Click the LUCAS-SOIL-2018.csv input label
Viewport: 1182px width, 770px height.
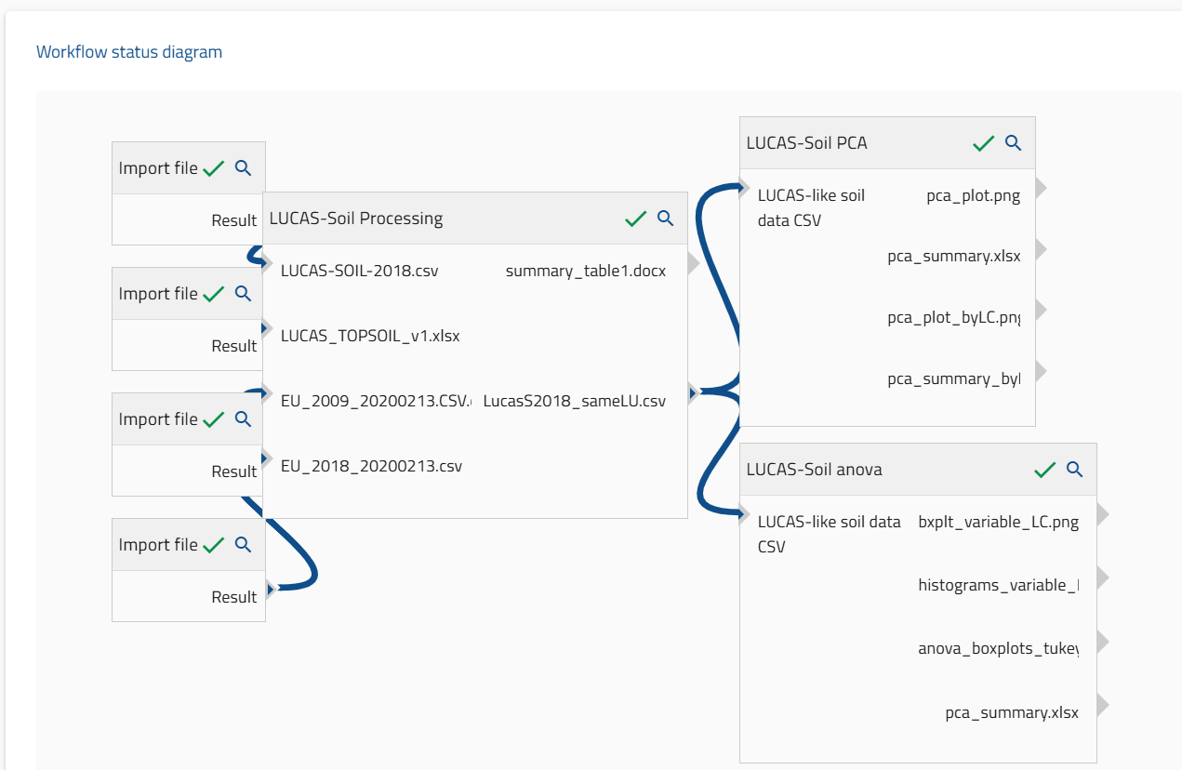(x=359, y=272)
